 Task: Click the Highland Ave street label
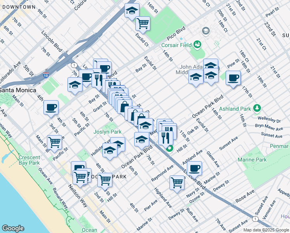coord(163,198)
